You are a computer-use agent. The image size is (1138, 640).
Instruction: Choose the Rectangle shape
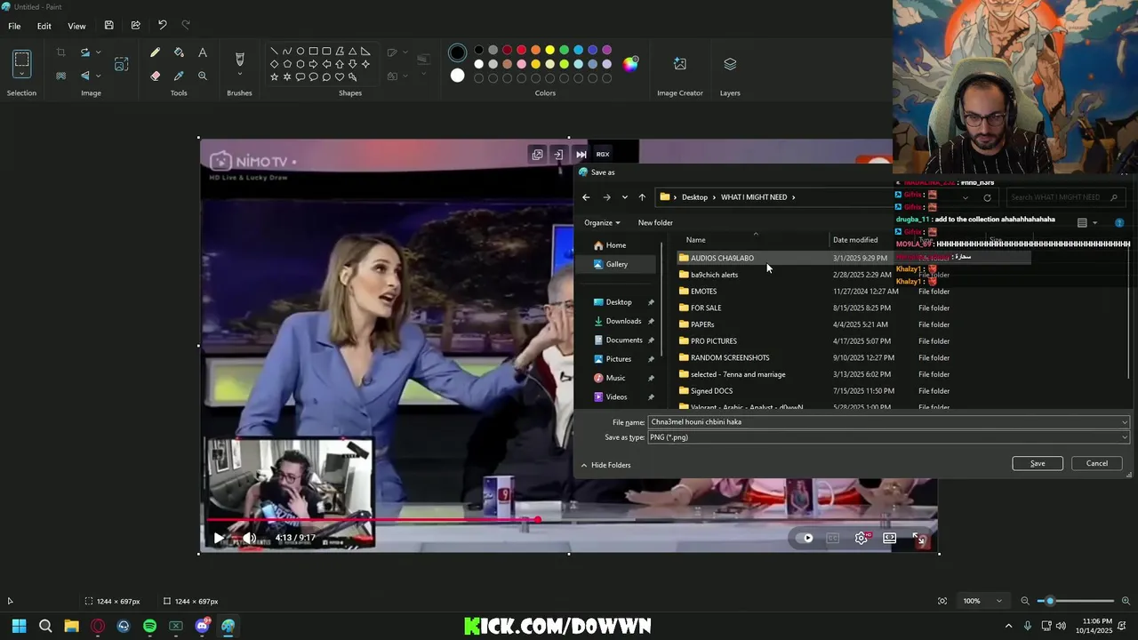(313, 51)
